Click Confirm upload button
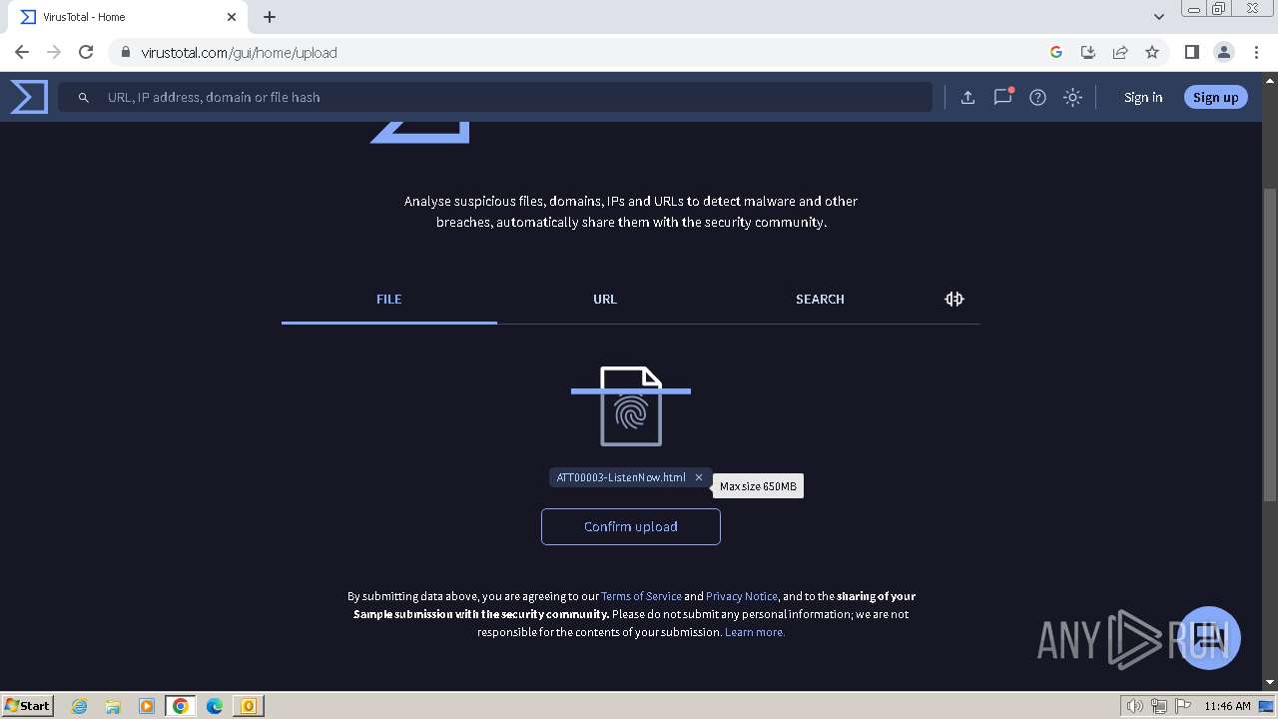1278x719 pixels. pyautogui.click(x=631, y=526)
